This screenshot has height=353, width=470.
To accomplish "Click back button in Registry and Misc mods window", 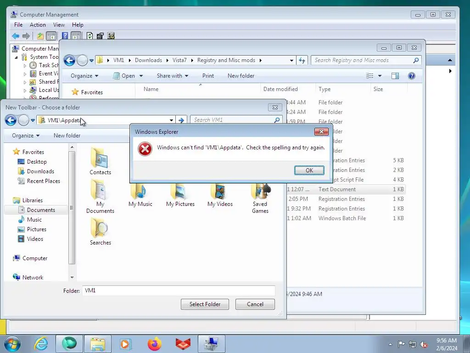I will pos(69,60).
